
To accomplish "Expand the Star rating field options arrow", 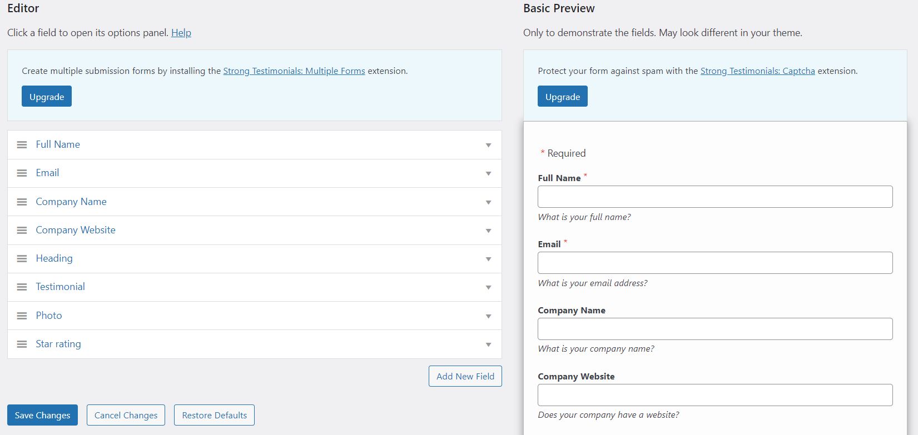I will 488,345.
